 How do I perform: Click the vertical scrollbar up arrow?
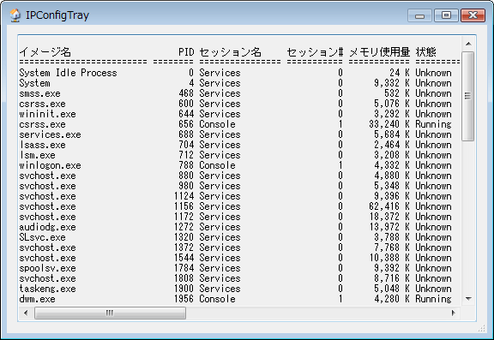pos(468,44)
